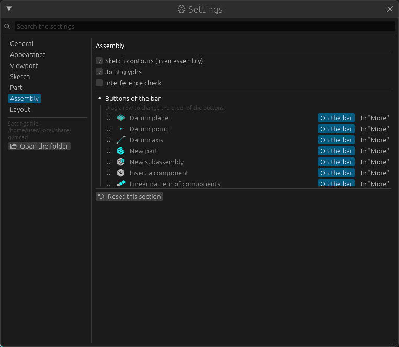399x347 pixels.
Task: Grab the drag handle of Datum axis row
Action: point(108,140)
